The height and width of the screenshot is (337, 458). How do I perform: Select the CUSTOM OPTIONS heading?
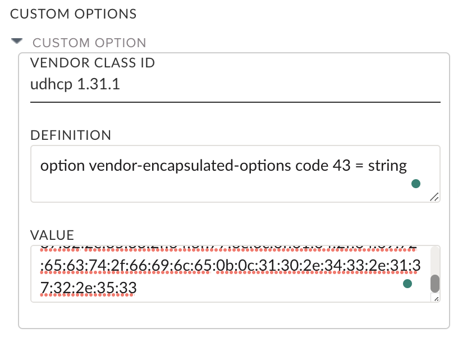[x=73, y=13]
